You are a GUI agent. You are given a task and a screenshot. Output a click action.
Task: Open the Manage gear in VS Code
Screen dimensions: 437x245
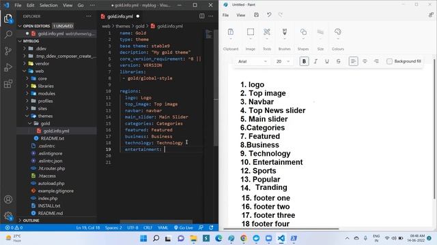[x=8, y=216]
